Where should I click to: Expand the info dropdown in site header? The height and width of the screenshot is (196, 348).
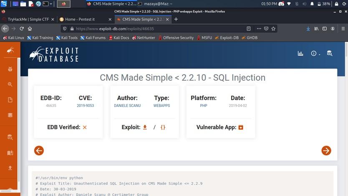(315, 53)
